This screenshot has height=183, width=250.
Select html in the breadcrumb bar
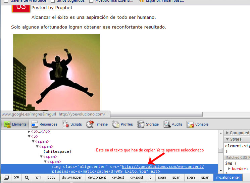38,177
